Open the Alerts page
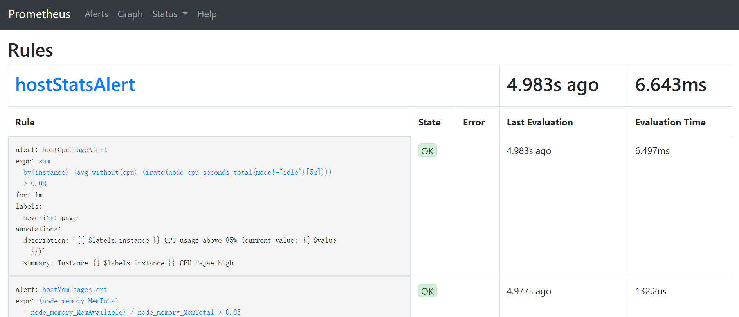 (x=96, y=14)
